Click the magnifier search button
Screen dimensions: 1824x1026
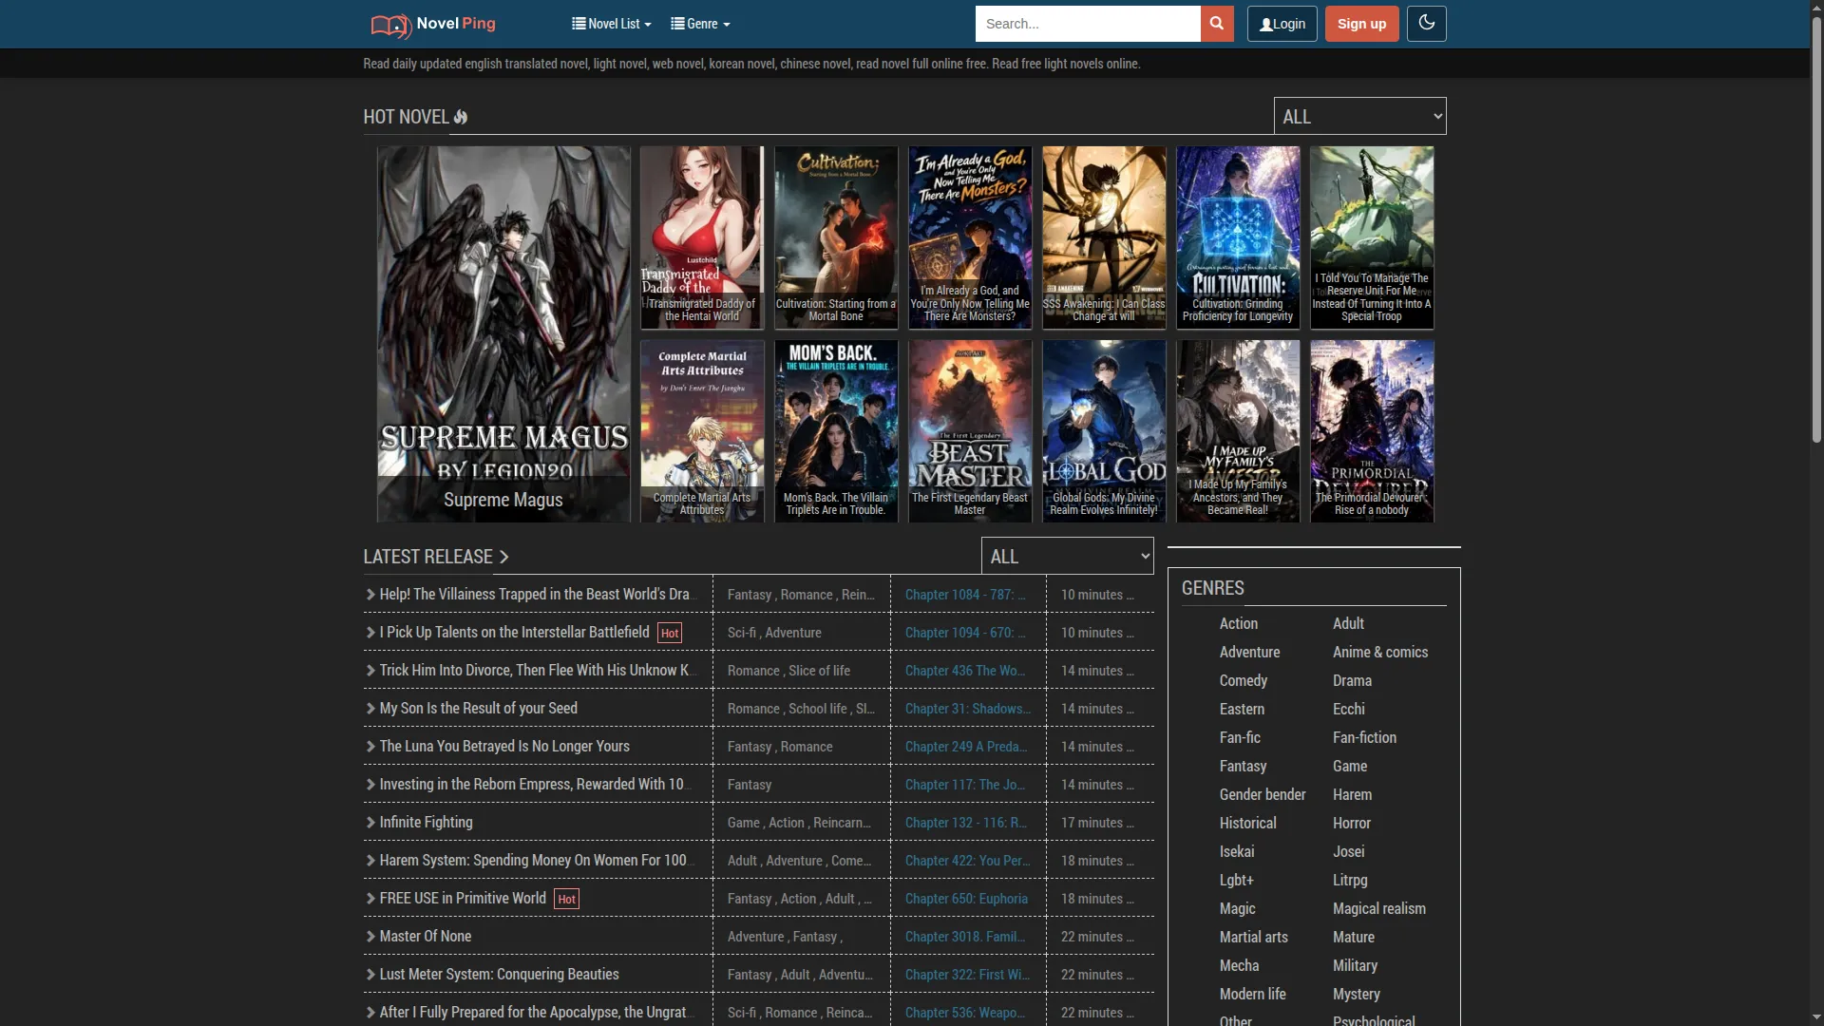[1217, 24]
